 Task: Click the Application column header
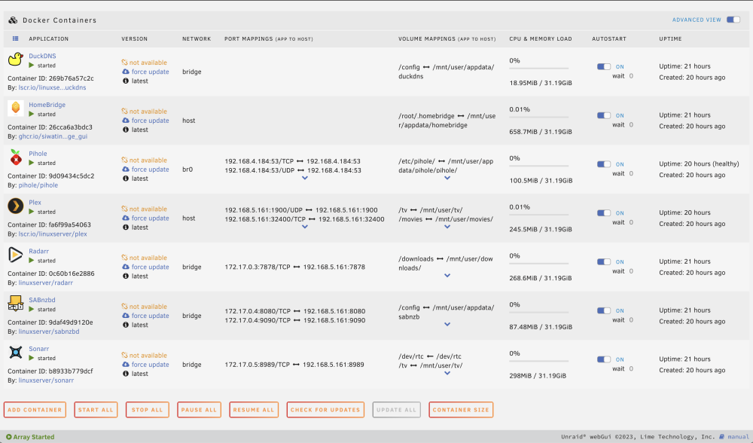coord(48,39)
